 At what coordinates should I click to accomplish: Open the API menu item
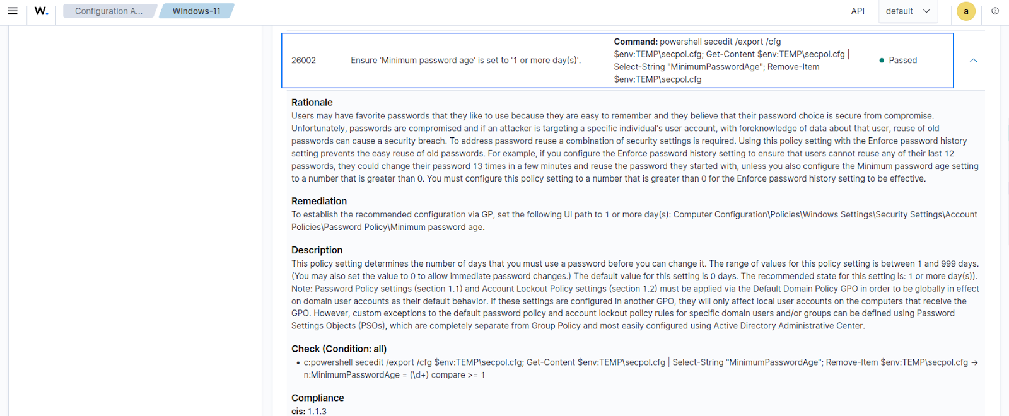click(858, 11)
